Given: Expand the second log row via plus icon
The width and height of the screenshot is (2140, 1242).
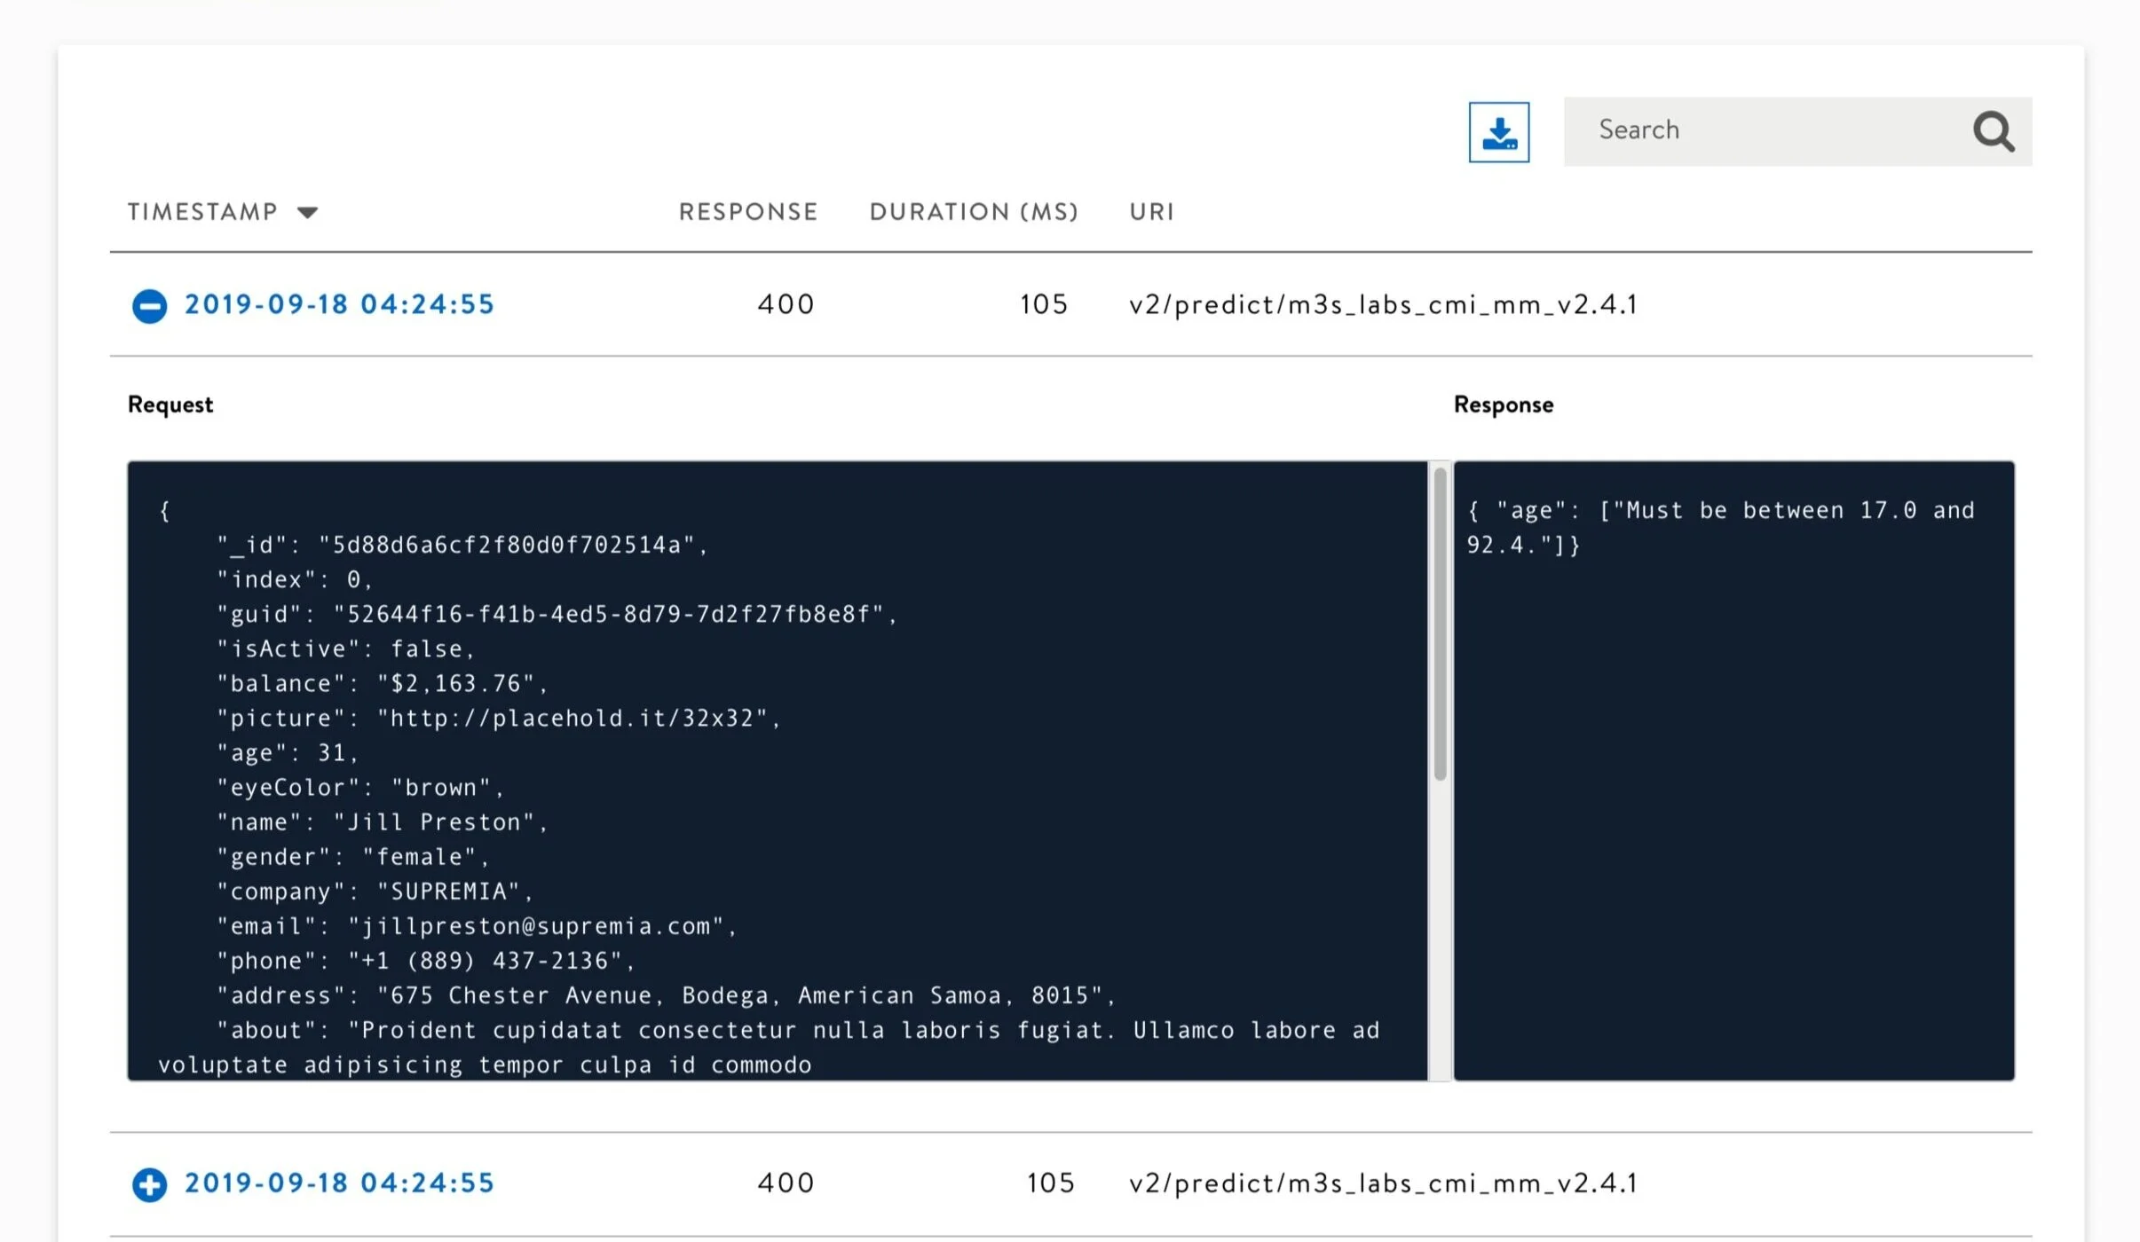Looking at the screenshot, I should [149, 1184].
